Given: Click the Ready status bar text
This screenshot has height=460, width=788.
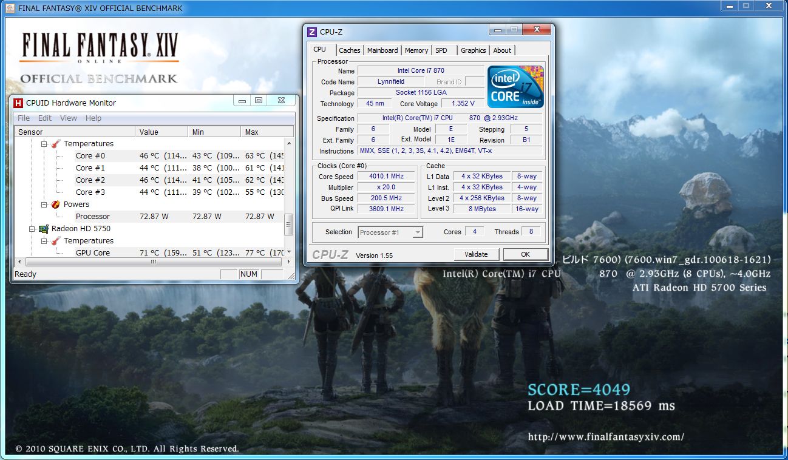Looking at the screenshot, I should point(25,274).
